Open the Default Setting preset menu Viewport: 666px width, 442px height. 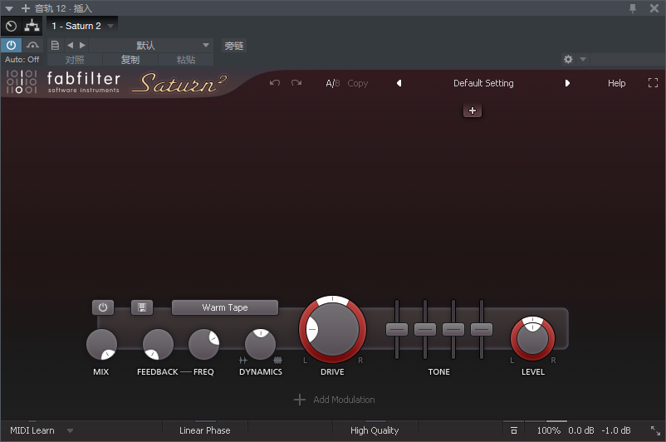point(483,83)
